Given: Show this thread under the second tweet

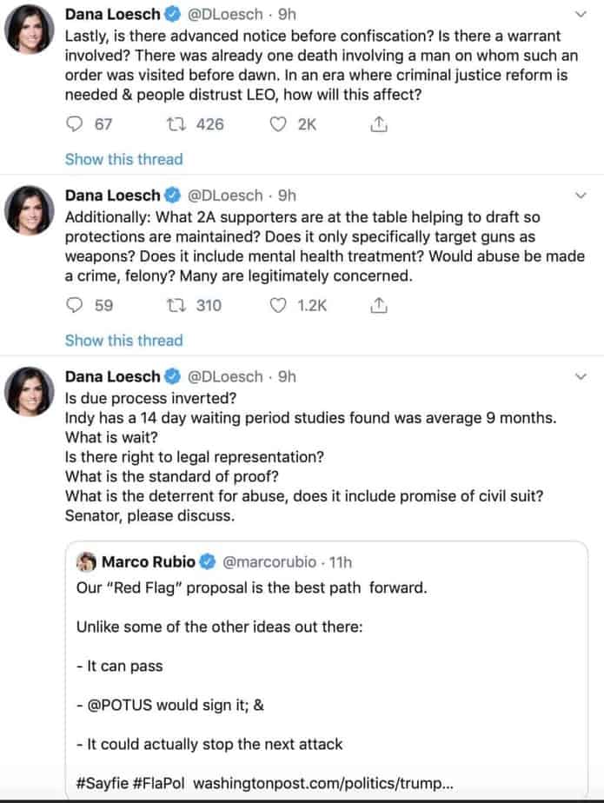Looking at the screenshot, I should (x=124, y=341).
